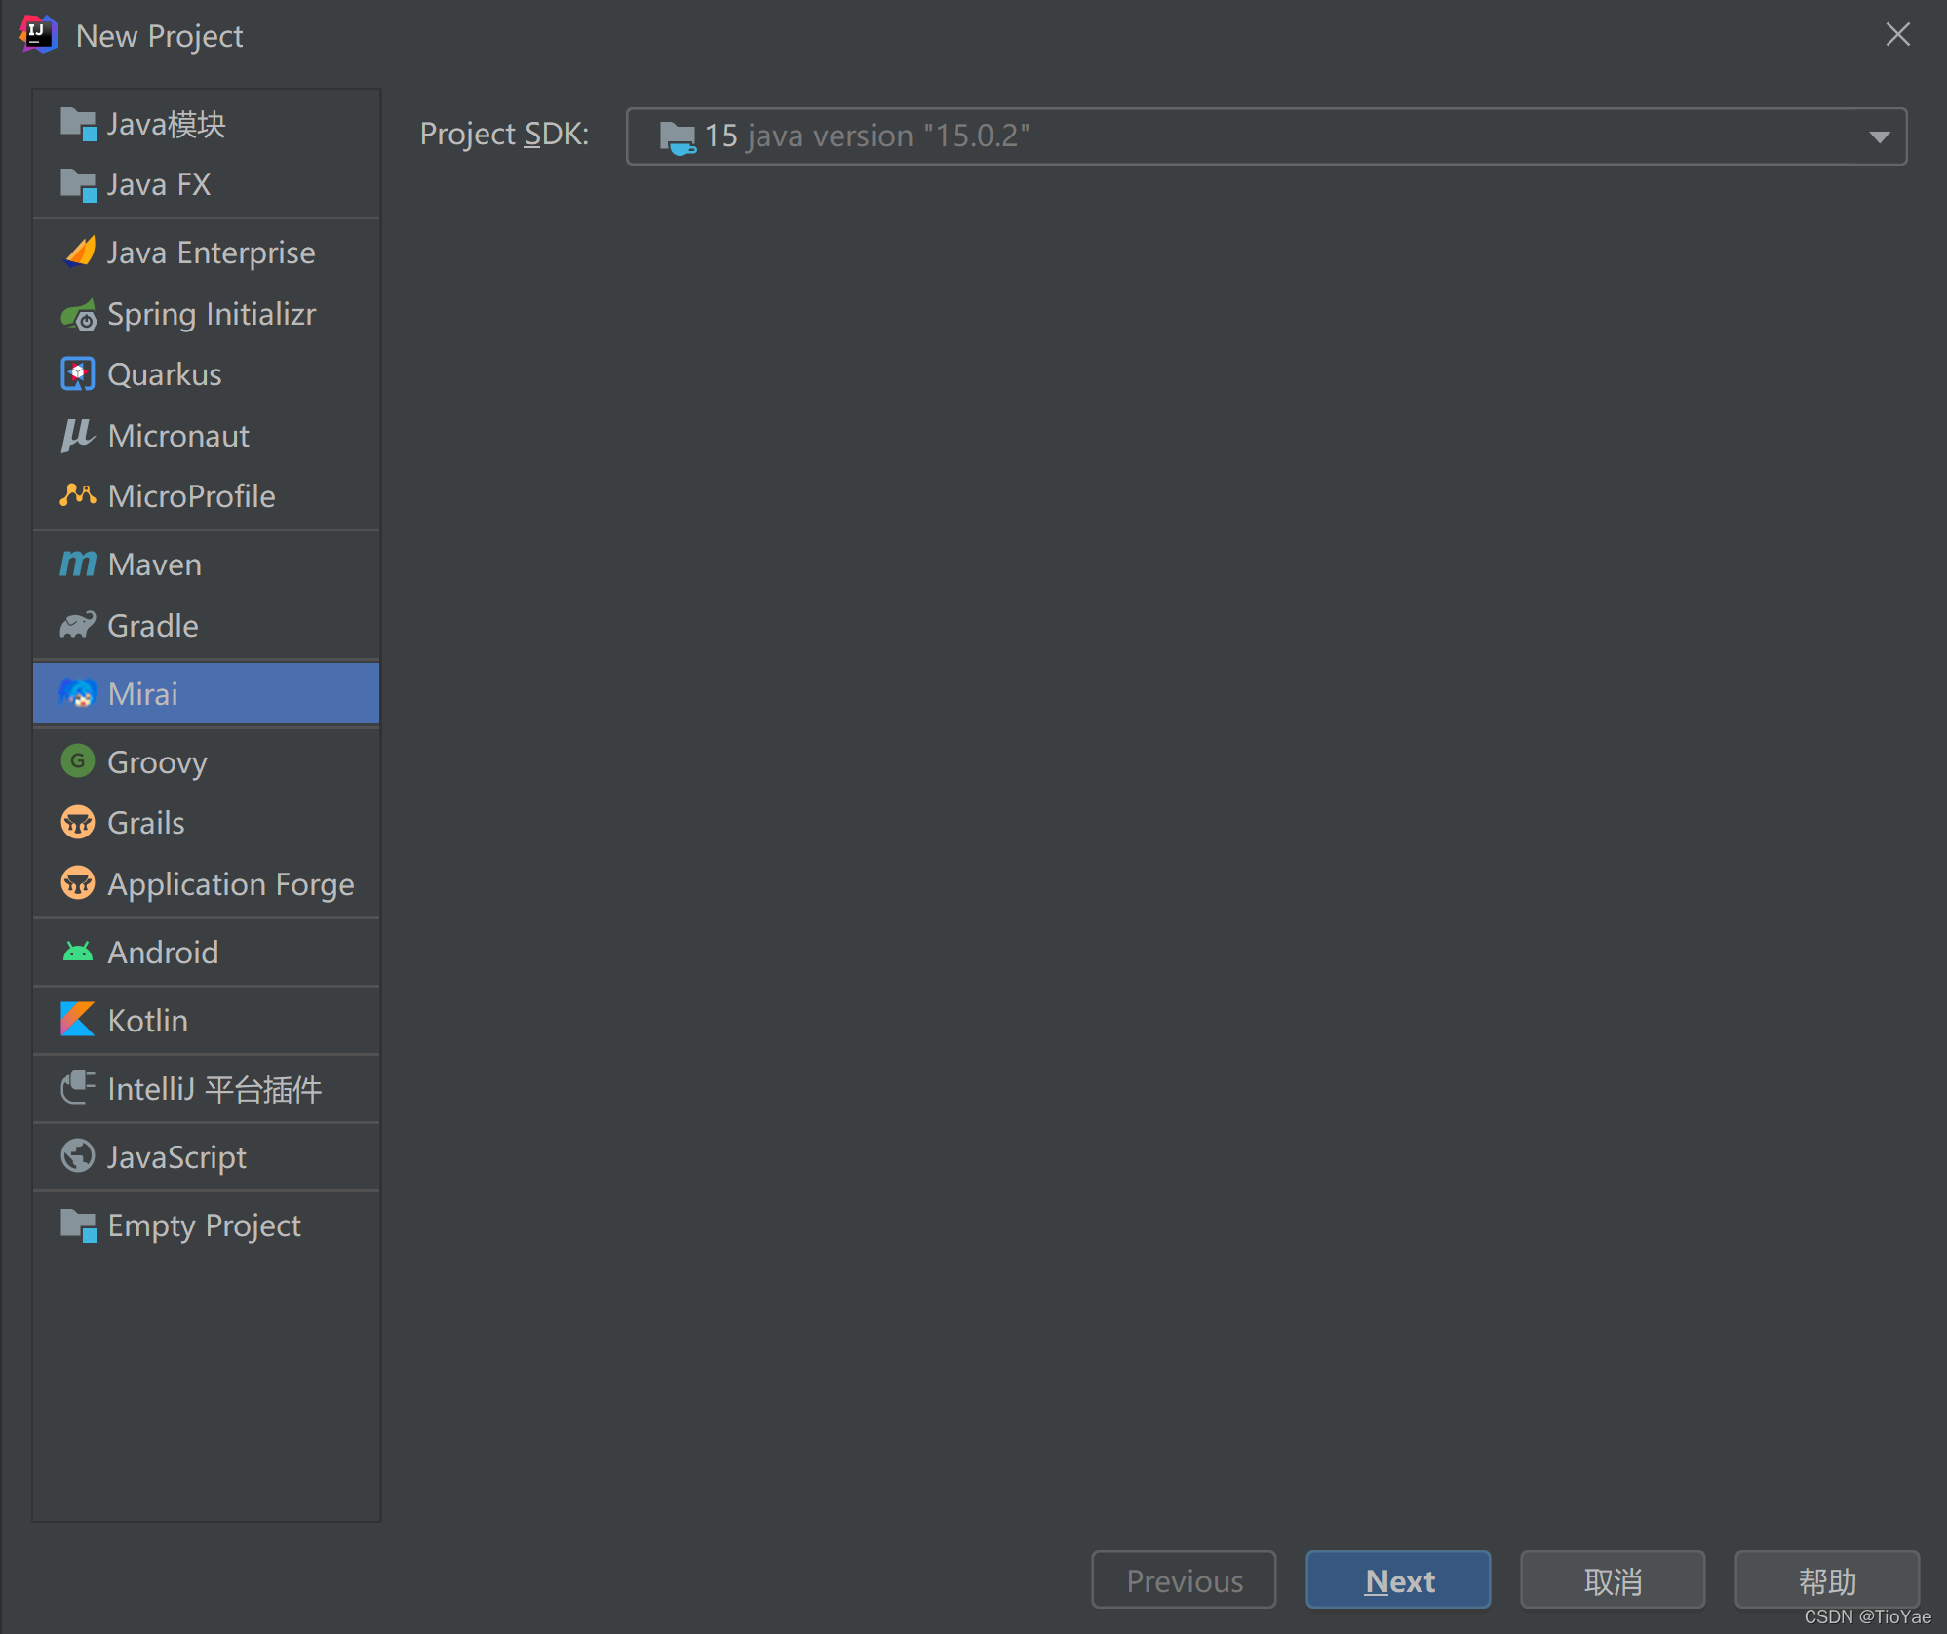1947x1634 pixels.
Task: Click the Java FX folder icon
Action: point(78,184)
